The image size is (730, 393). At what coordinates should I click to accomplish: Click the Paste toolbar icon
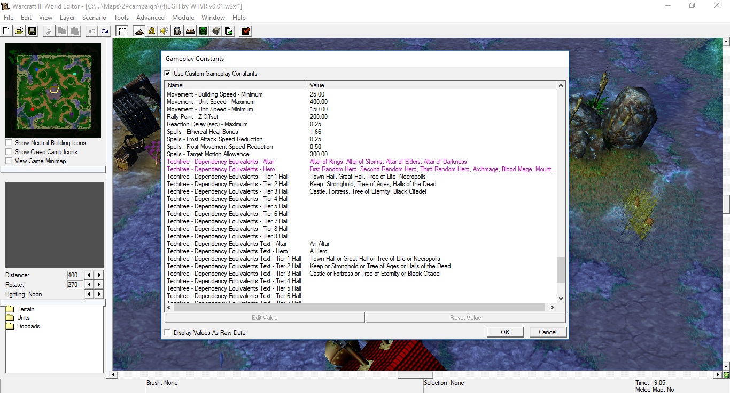click(75, 31)
